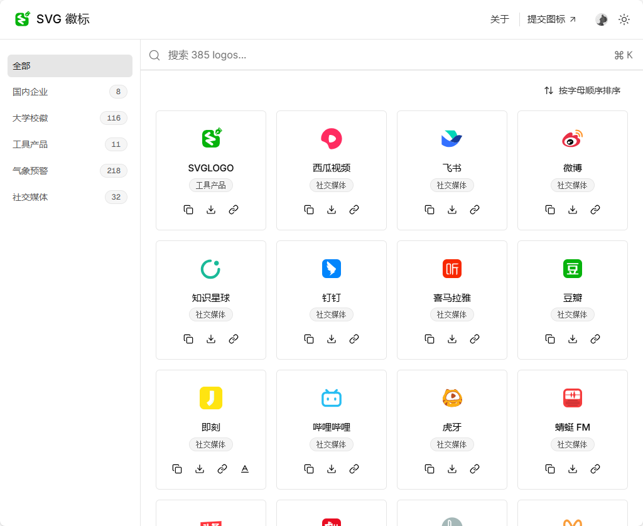Toggle alphabetical sorting 按字母顺序排序
The image size is (643, 526).
tap(582, 90)
